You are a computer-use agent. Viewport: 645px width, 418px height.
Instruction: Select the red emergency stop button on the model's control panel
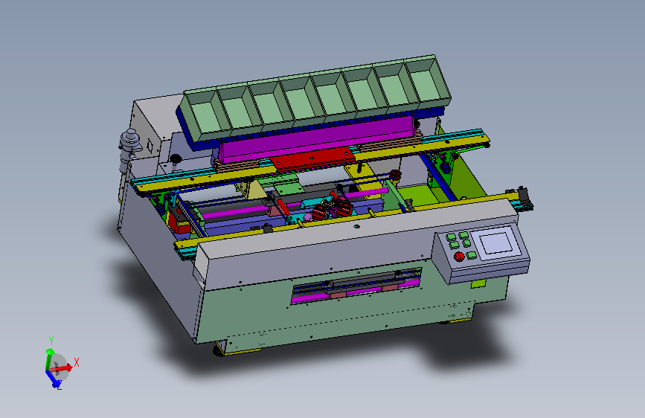pyautogui.click(x=459, y=257)
